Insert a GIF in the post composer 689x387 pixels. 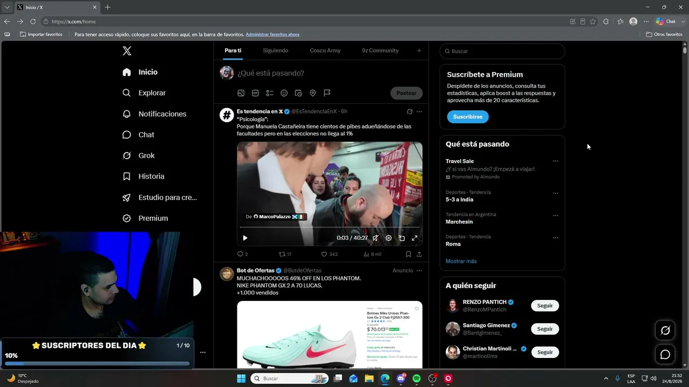(255, 93)
